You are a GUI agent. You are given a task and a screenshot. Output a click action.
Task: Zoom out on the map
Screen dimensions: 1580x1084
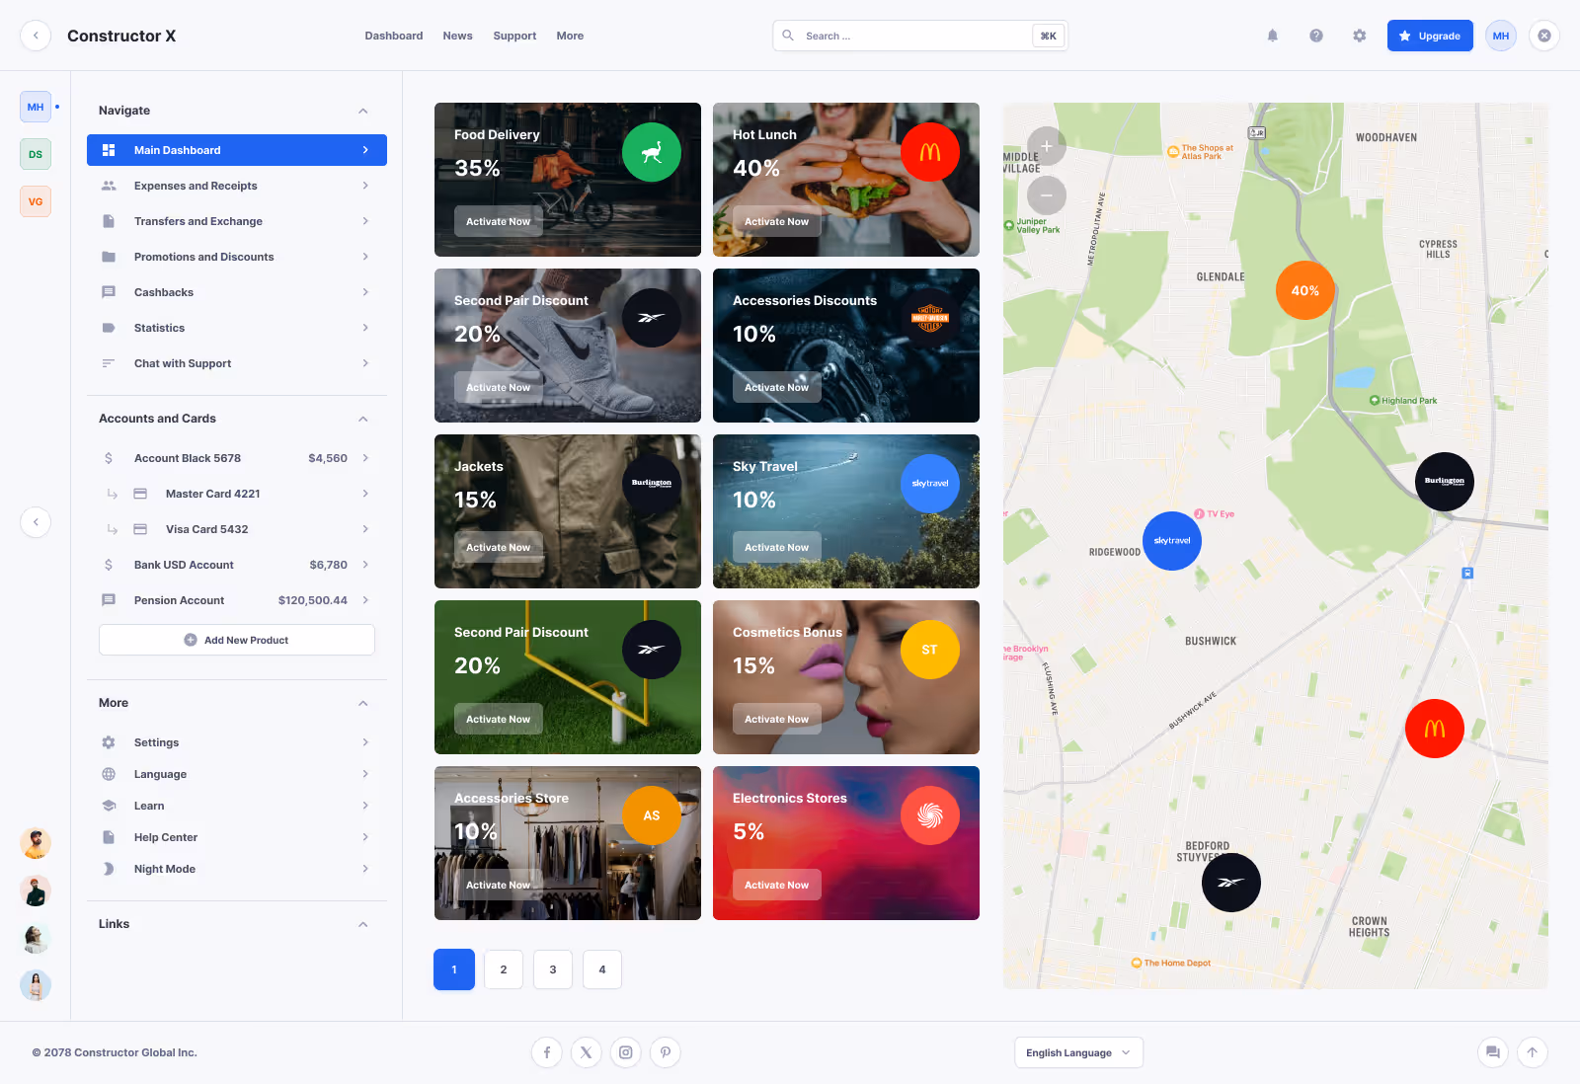[1047, 195]
